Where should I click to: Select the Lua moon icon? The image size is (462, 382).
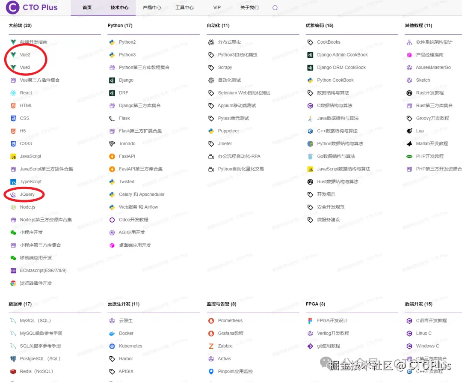coord(409,131)
